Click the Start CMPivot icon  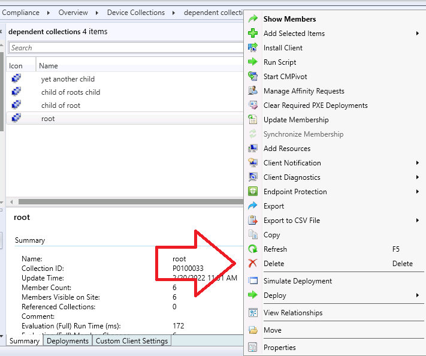pos(253,76)
